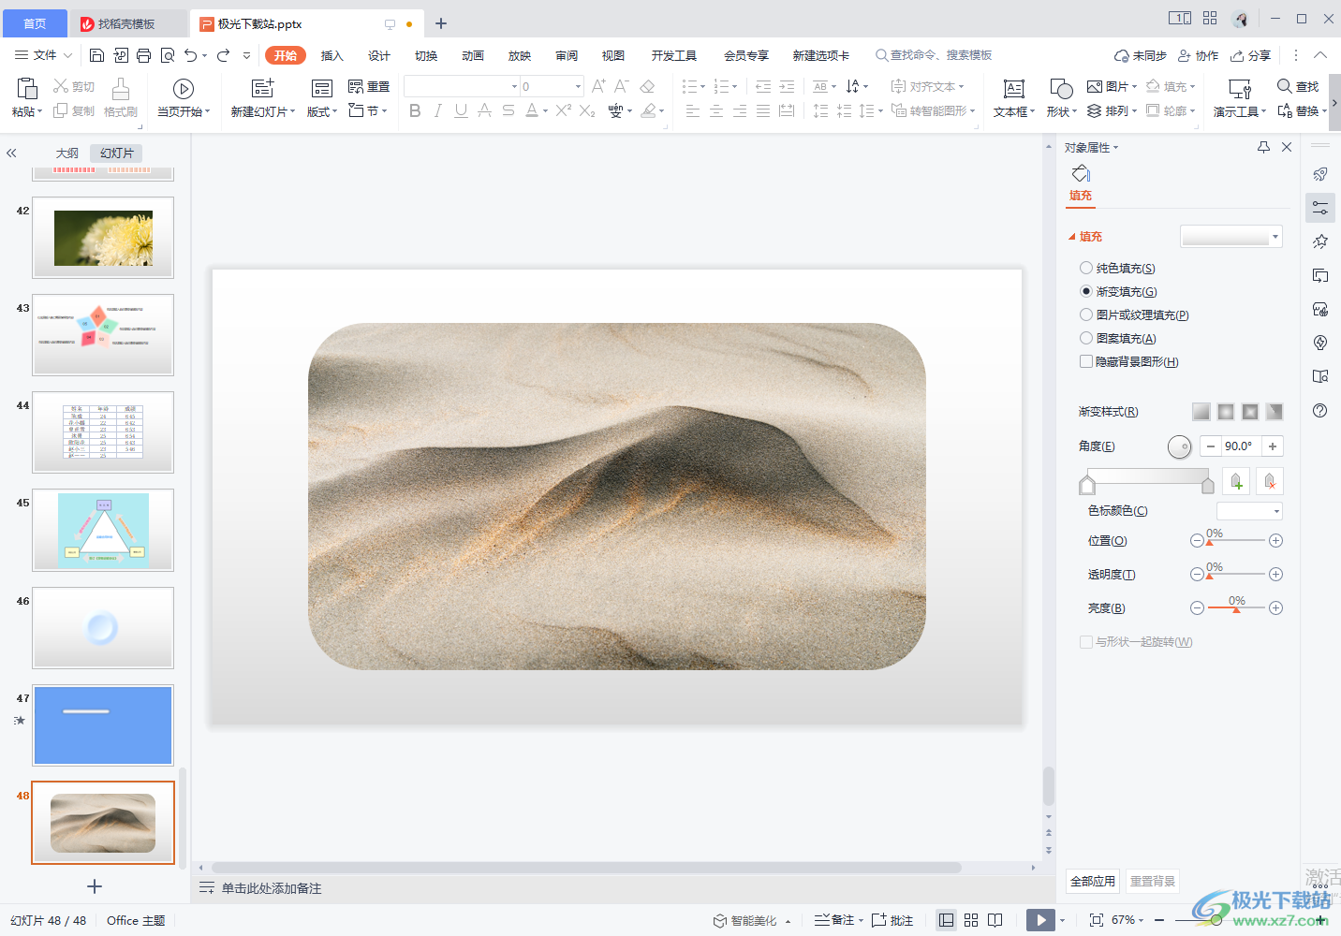The width and height of the screenshot is (1341, 936).
Task: Switch to the Design ribbon tab
Action: [x=379, y=55]
